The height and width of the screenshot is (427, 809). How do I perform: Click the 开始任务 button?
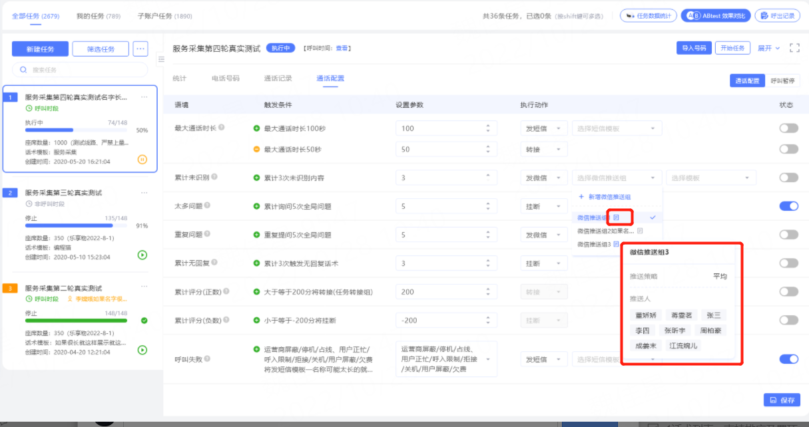[732, 48]
